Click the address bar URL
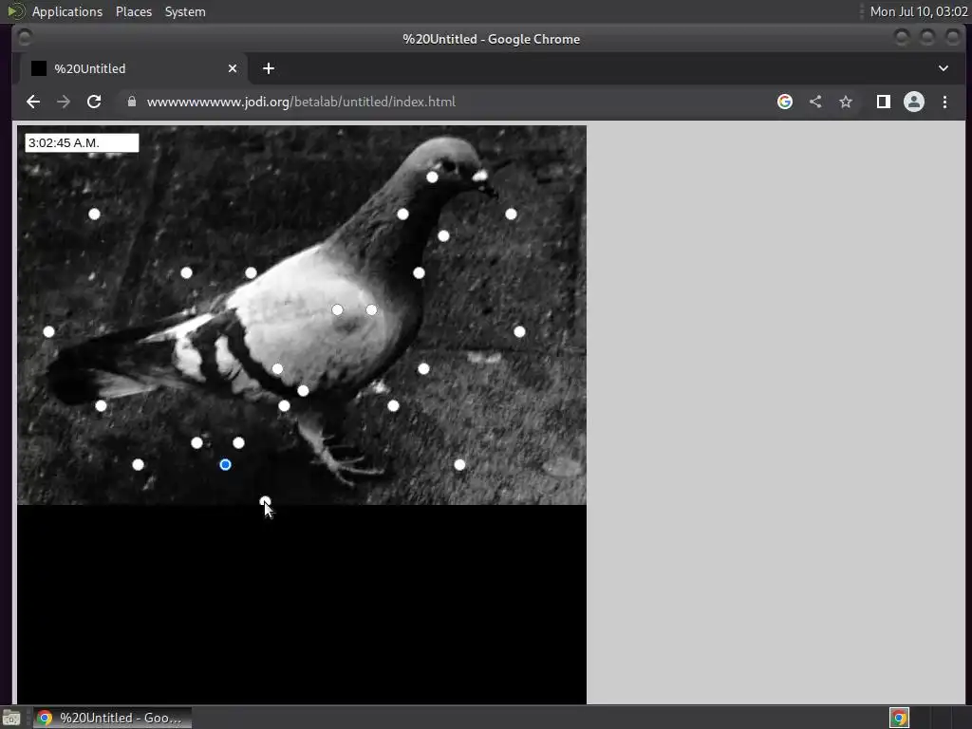The image size is (972, 729). click(301, 102)
